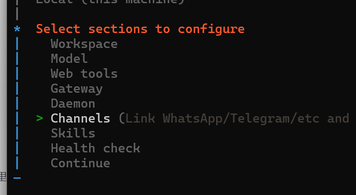Viewport: 356px width, 195px height.
Task: Choose the Daemon section
Action: (73, 103)
